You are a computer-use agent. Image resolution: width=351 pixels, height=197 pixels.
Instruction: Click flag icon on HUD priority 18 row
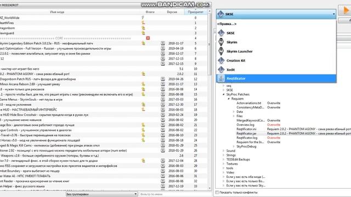click(143, 109)
